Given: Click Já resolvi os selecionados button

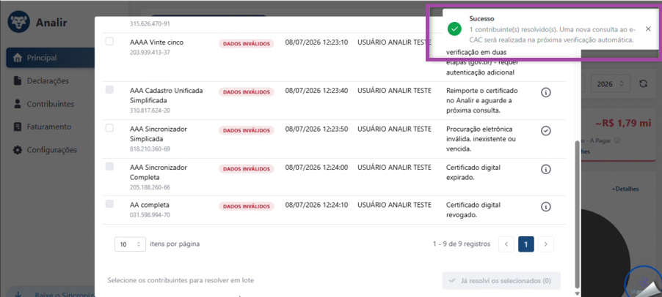Looking at the screenshot, I should click(501, 281).
